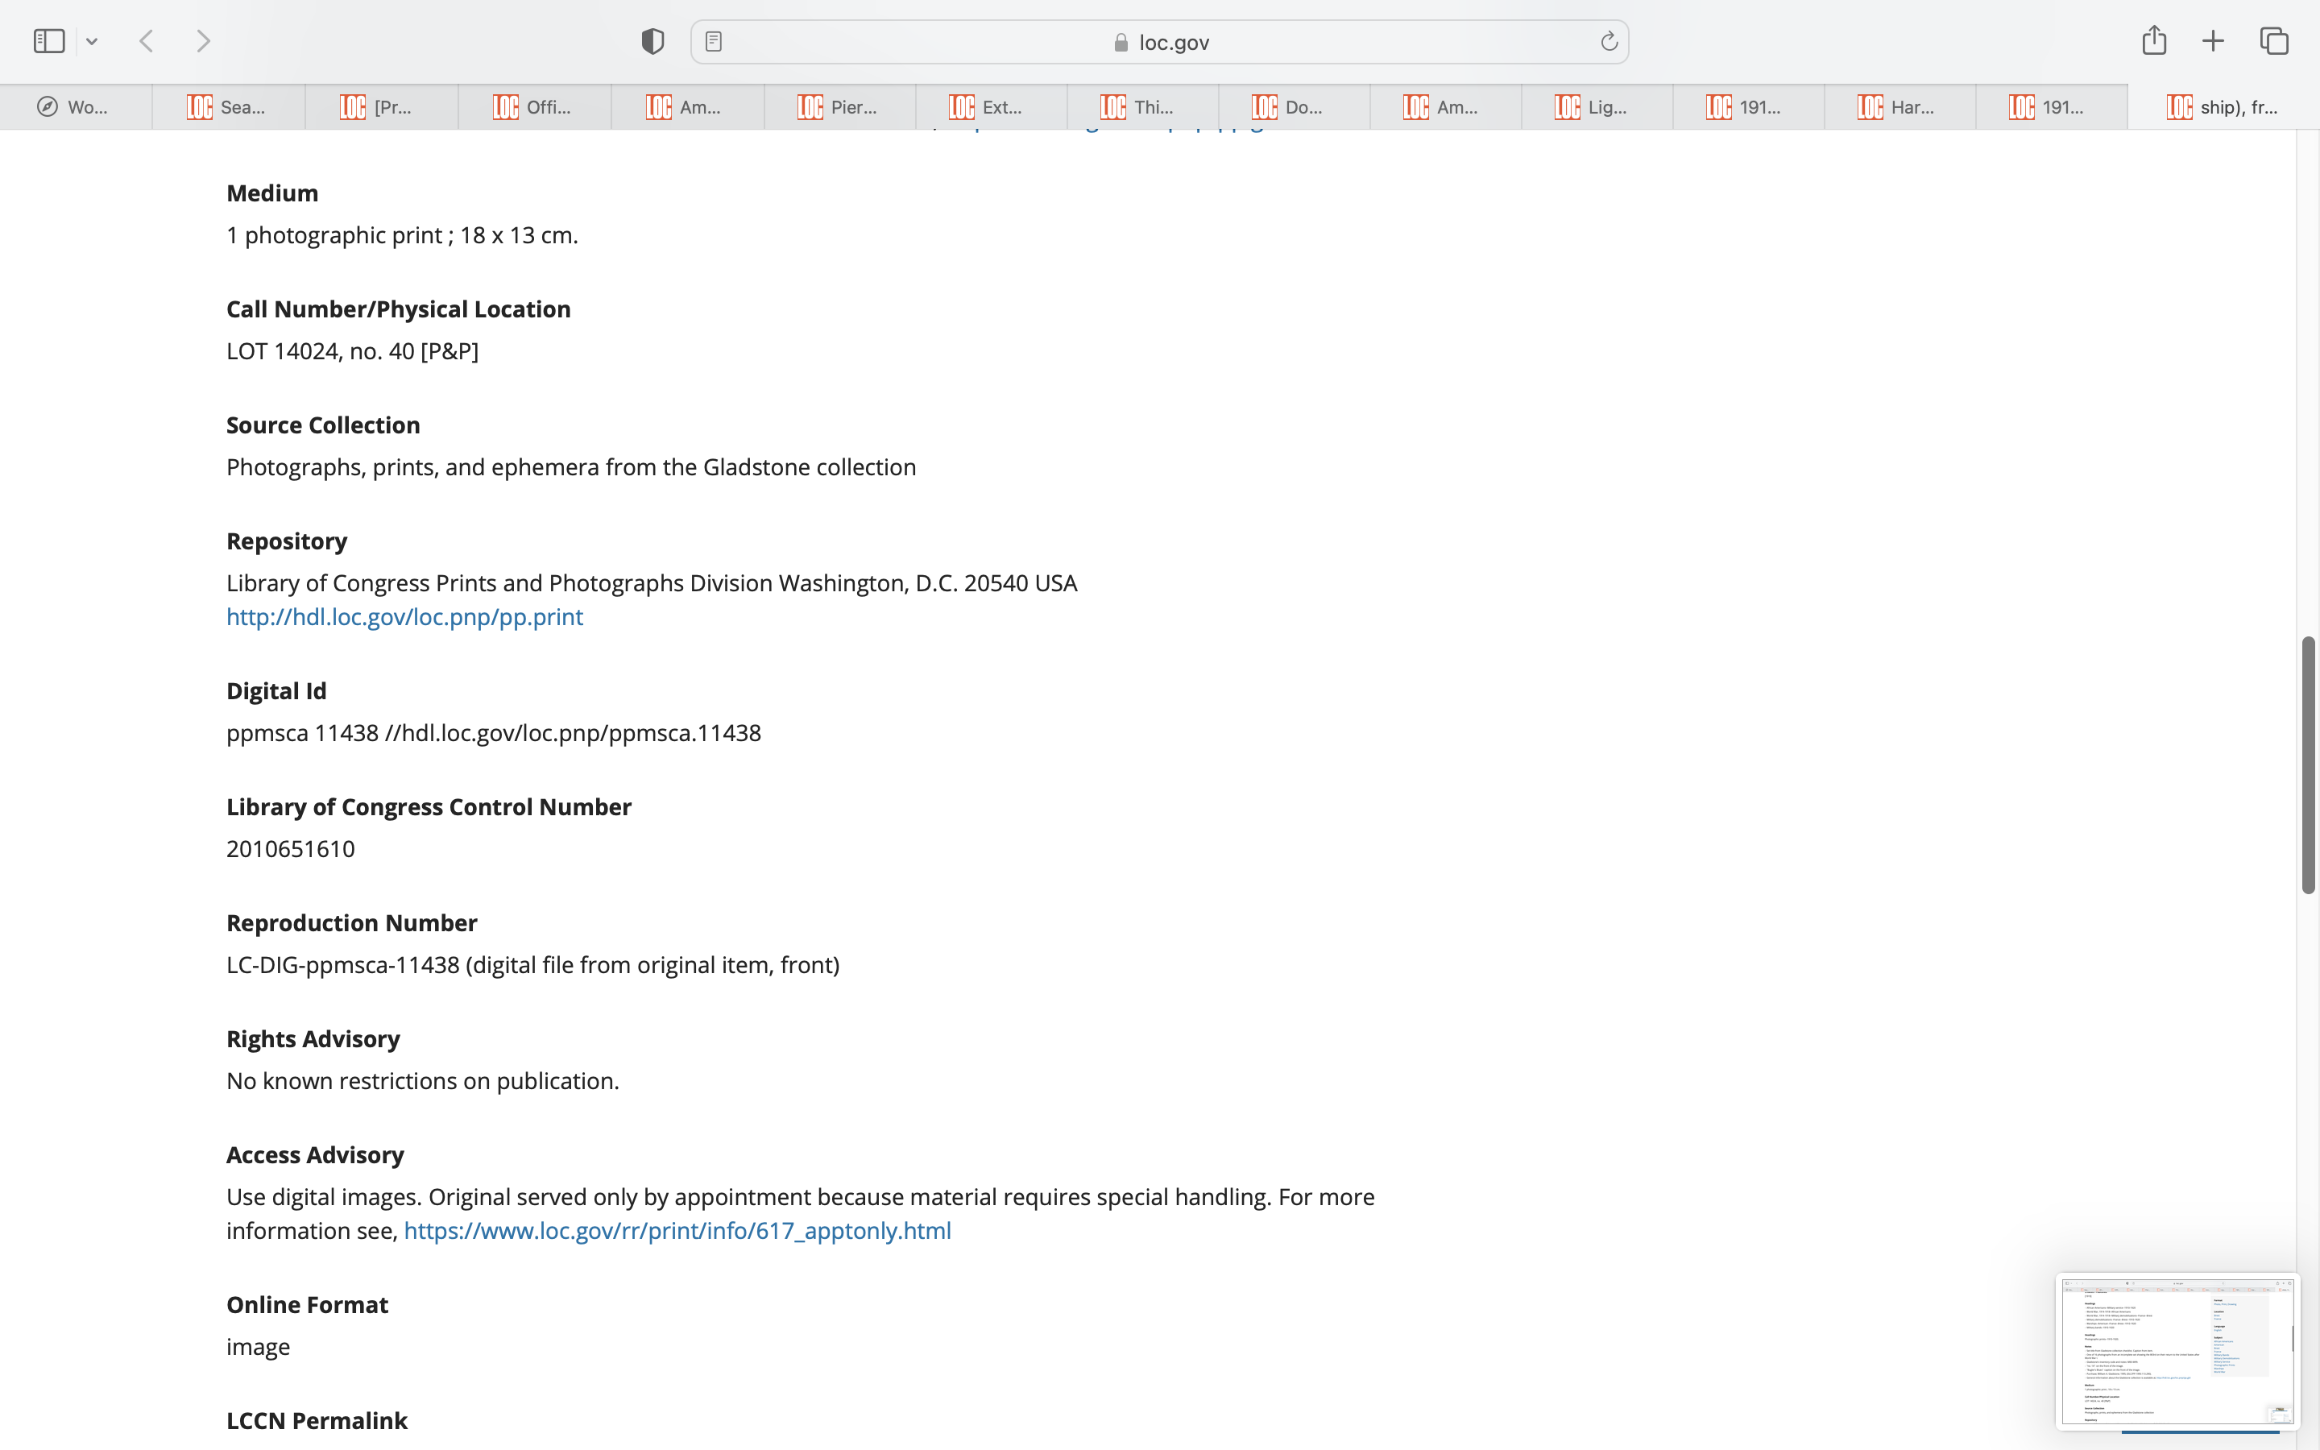The width and height of the screenshot is (2320, 1450).
Task: Toggle the Safari sidebar
Action: coord(49,41)
